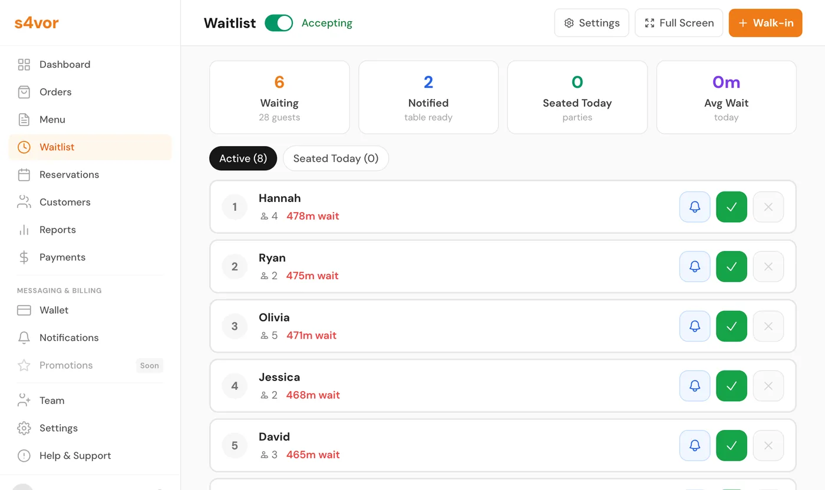The height and width of the screenshot is (490, 825).
Task: Remove David from the waitlist
Action: click(x=768, y=445)
